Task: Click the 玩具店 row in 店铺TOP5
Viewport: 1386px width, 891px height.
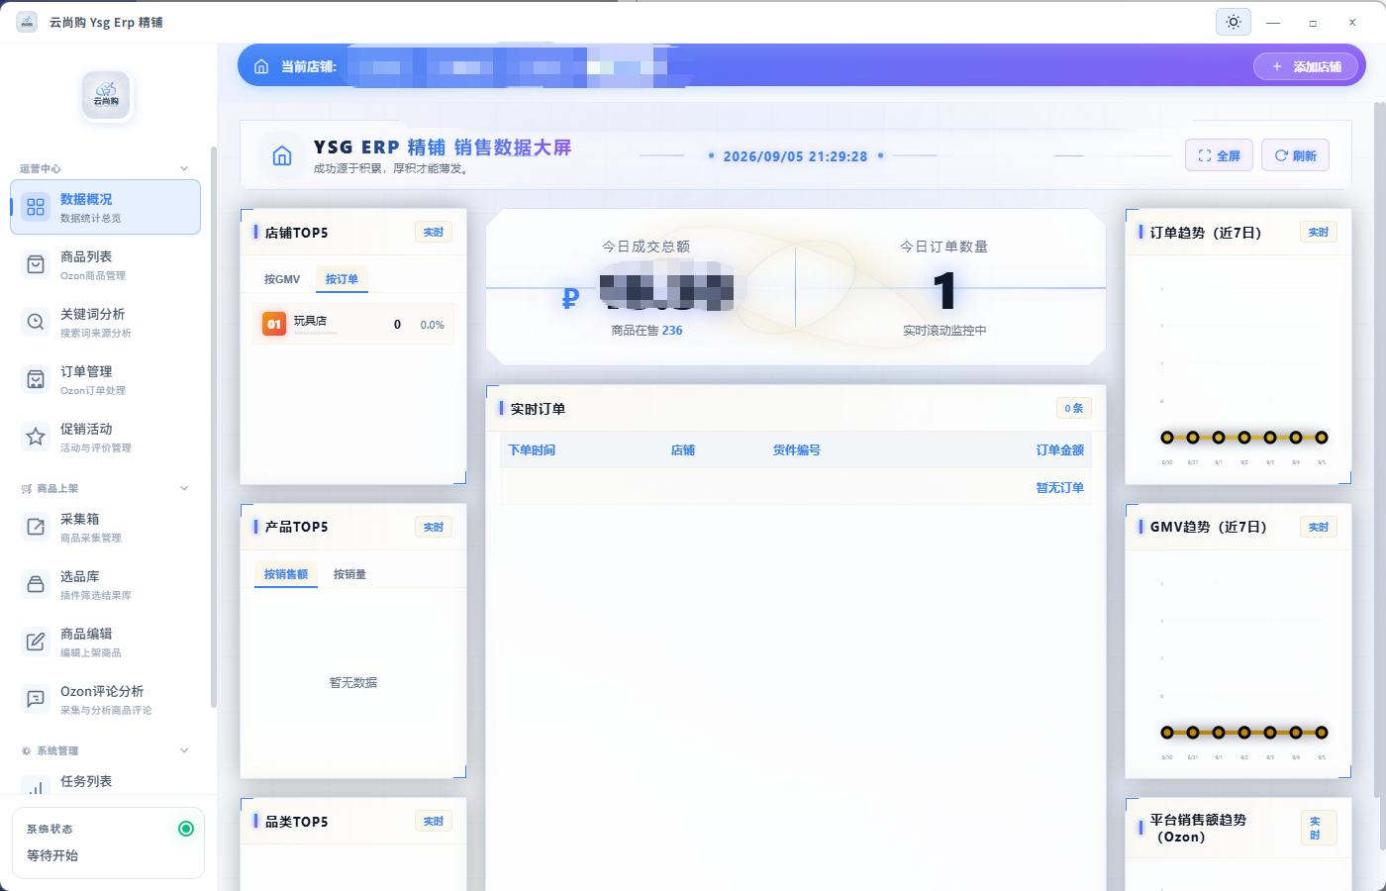Action: pyautogui.click(x=353, y=324)
